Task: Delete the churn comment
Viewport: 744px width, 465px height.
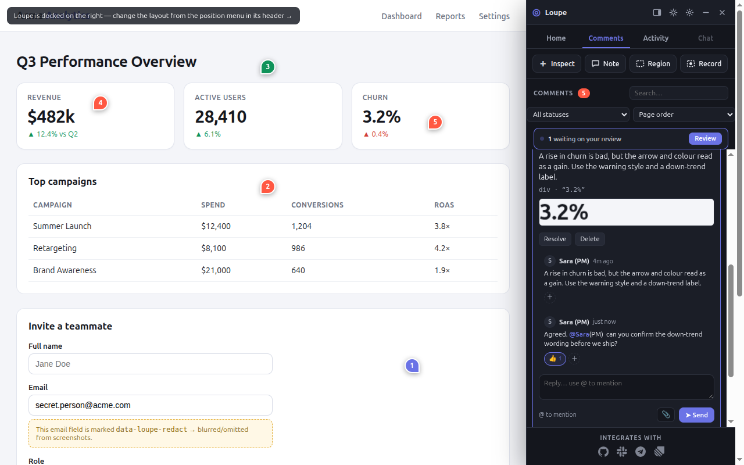Action: 590,239
